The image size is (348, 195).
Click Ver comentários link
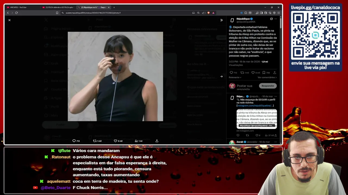(267, 77)
